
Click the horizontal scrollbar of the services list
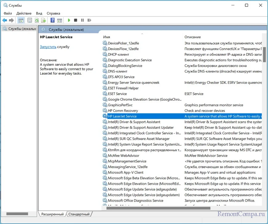click(x=158, y=208)
